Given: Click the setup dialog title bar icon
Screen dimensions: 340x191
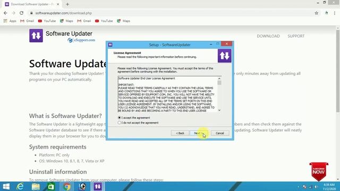Looking at the screenshot, I should pos(110,45).
